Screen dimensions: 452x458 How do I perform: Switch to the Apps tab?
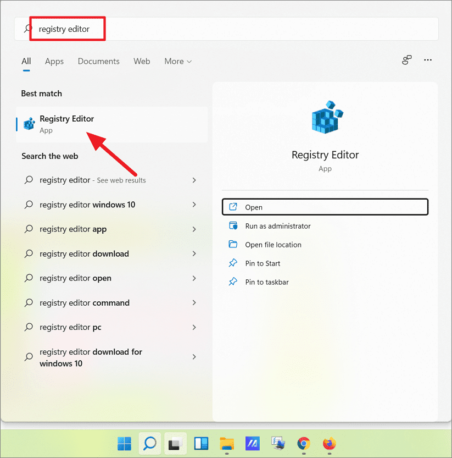click(54, 61)
